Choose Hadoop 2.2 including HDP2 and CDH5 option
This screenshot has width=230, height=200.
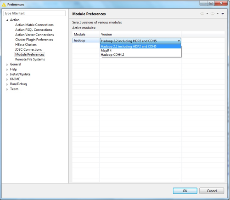tap(140, 47)
